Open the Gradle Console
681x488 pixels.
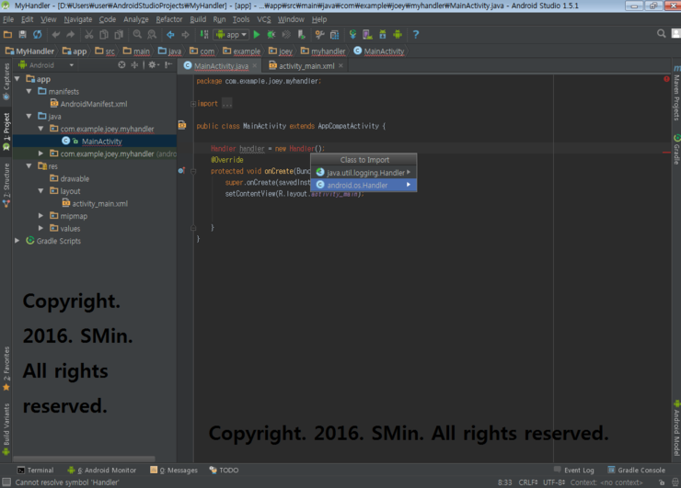(636, 471)
